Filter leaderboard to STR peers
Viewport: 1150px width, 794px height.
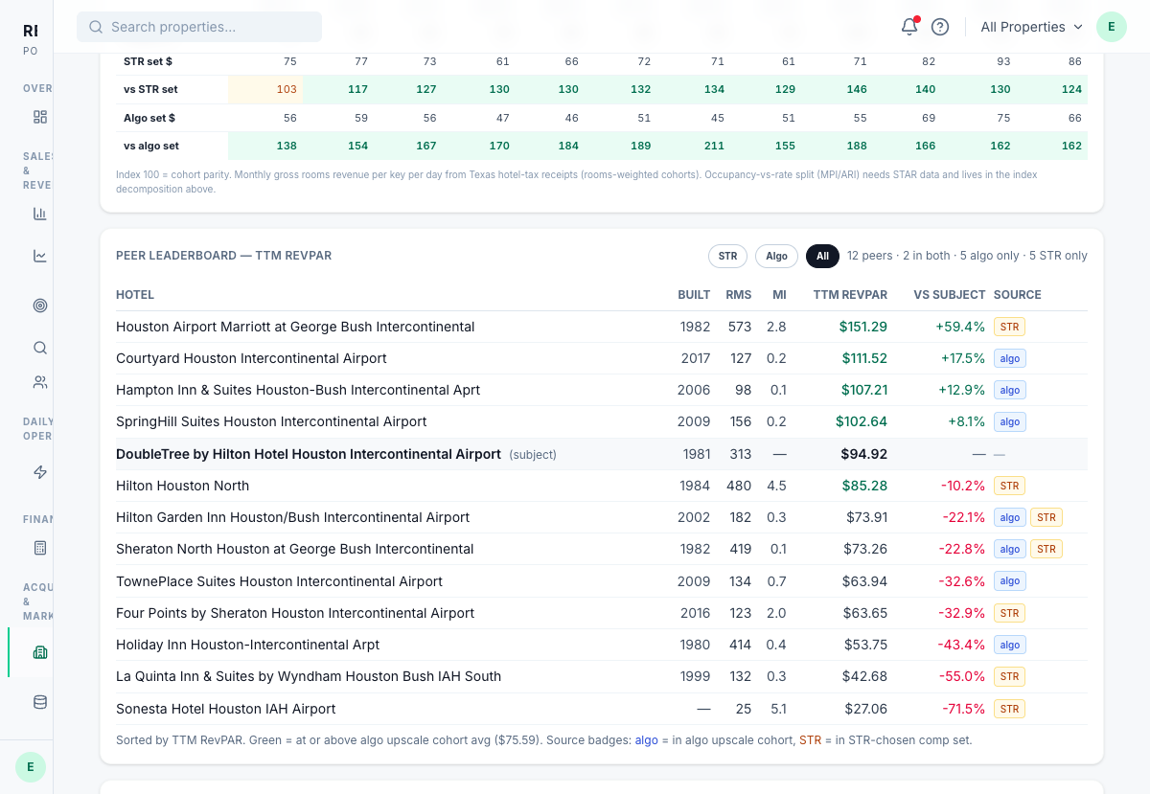(727, 256)
